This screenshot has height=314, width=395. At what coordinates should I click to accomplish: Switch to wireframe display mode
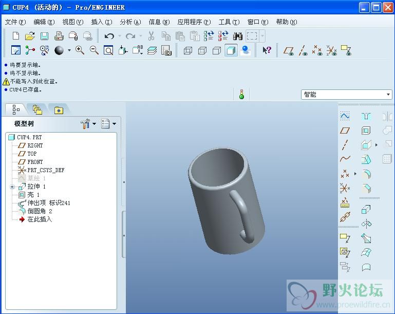[x=188, y=51]
